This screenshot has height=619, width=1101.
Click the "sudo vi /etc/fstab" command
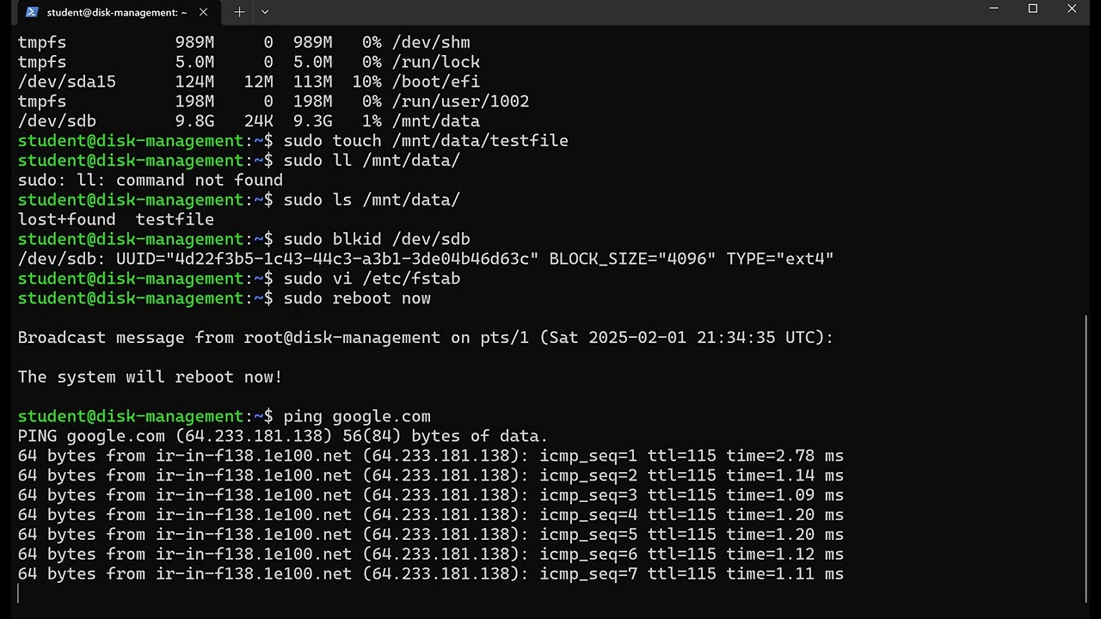tap(372, 279)
